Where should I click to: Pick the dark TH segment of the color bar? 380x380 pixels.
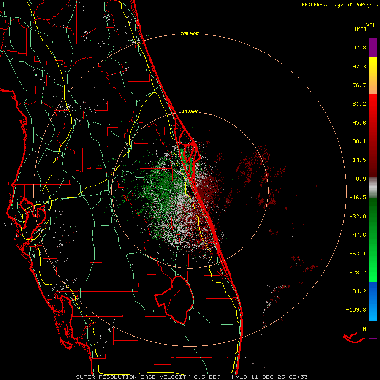373,329
